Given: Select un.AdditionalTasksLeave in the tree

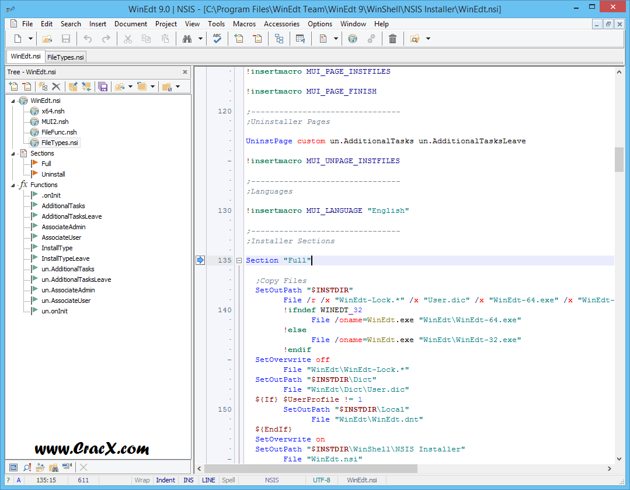Looking at the screenshot, I should (x=76, y=279).
